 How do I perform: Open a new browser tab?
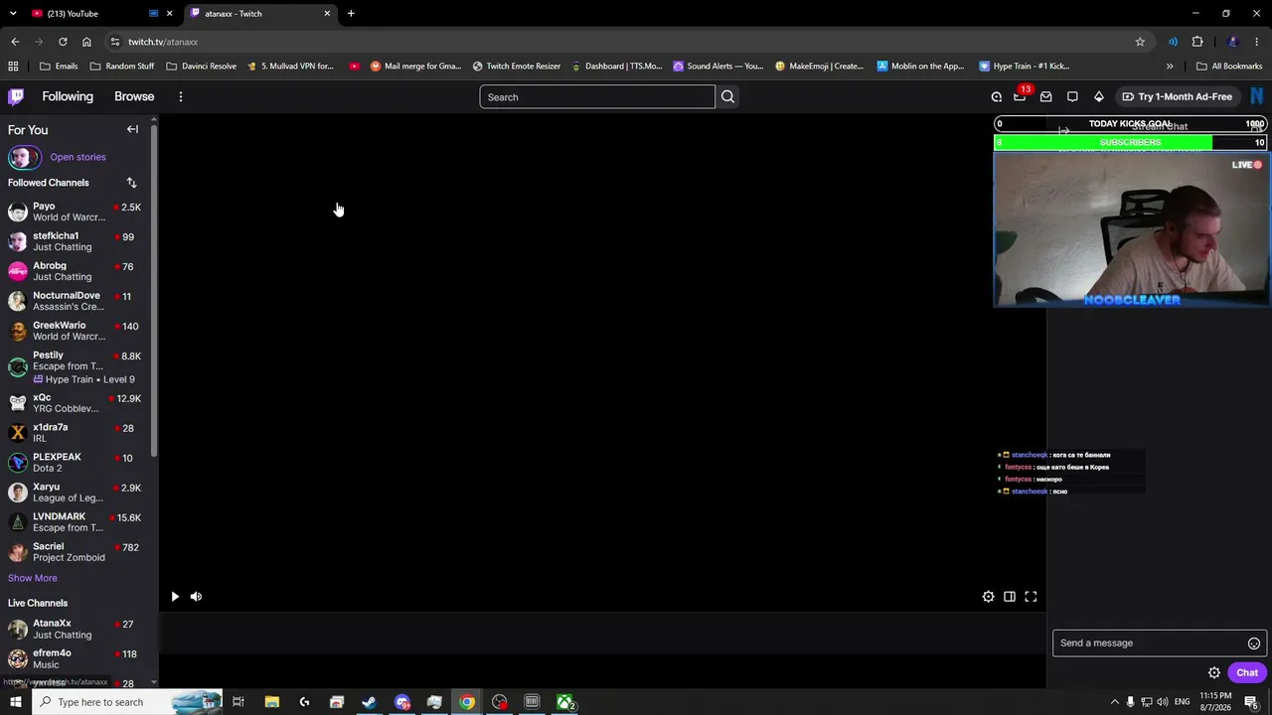click(351, 14)
